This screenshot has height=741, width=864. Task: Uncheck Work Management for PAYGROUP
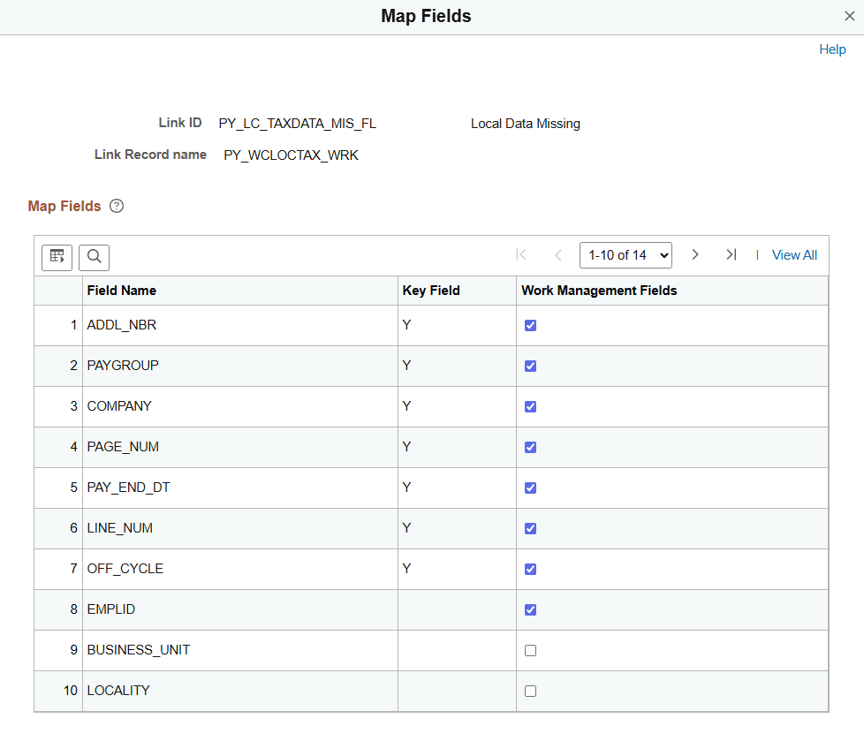pos(531,367)
